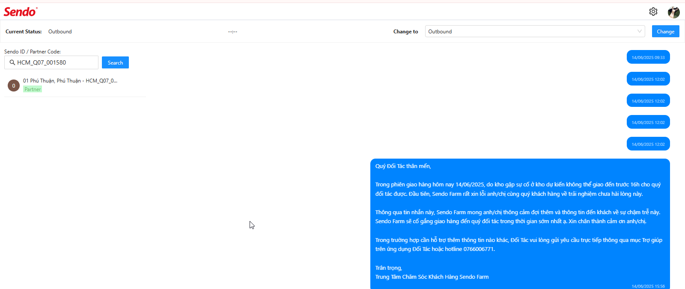Click the 14/06/2025 15:56 timestamp
685x289 pixels.
coord(648,286)
